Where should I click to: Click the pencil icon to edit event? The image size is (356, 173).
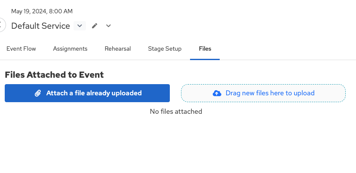click(x=95, y=26)
